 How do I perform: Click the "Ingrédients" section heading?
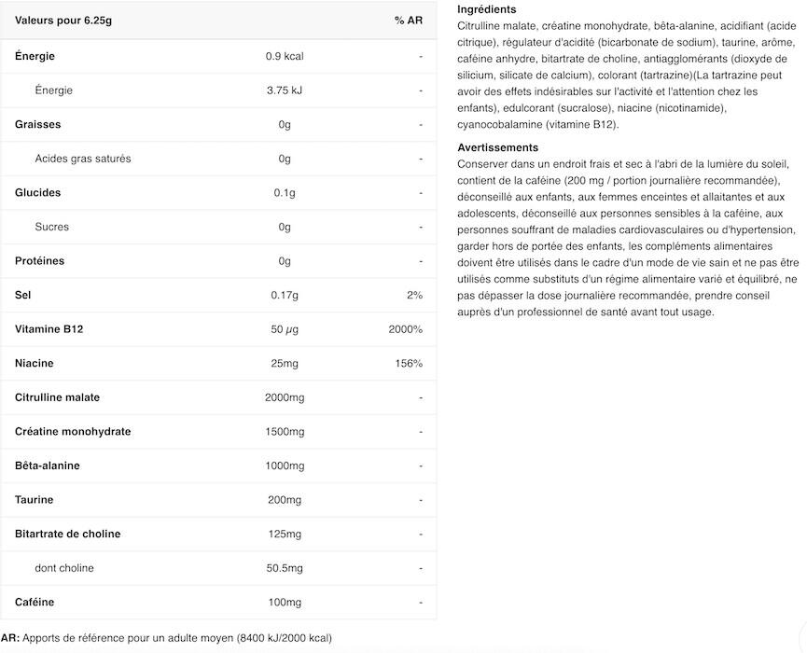tap(486, 9)
